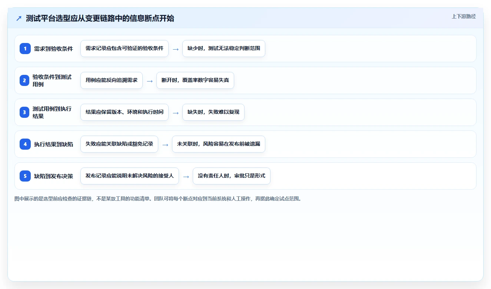Click the box 未关联时，风险容易在发布前被遗漏

point(219,144)
